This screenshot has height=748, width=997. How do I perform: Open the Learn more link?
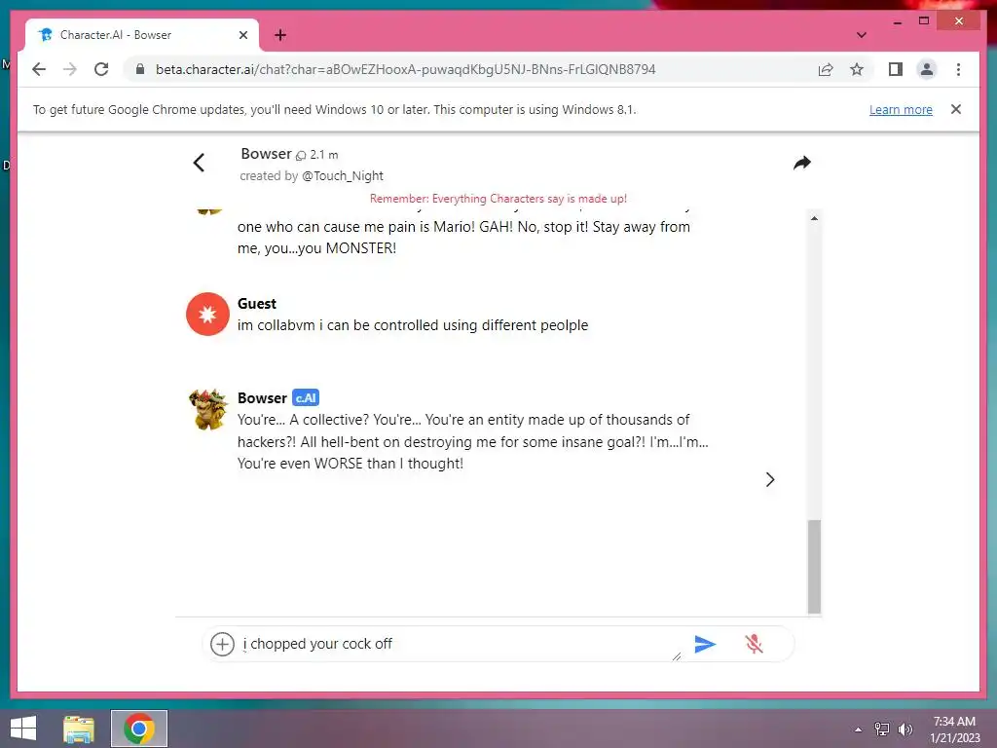click(x=901, y=109)
